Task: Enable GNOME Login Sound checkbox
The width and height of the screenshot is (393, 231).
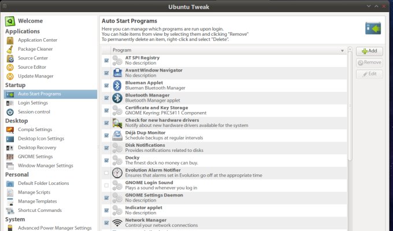Action: (x=106, y=185)
